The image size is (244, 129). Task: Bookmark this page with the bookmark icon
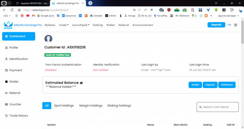[152, 10]
